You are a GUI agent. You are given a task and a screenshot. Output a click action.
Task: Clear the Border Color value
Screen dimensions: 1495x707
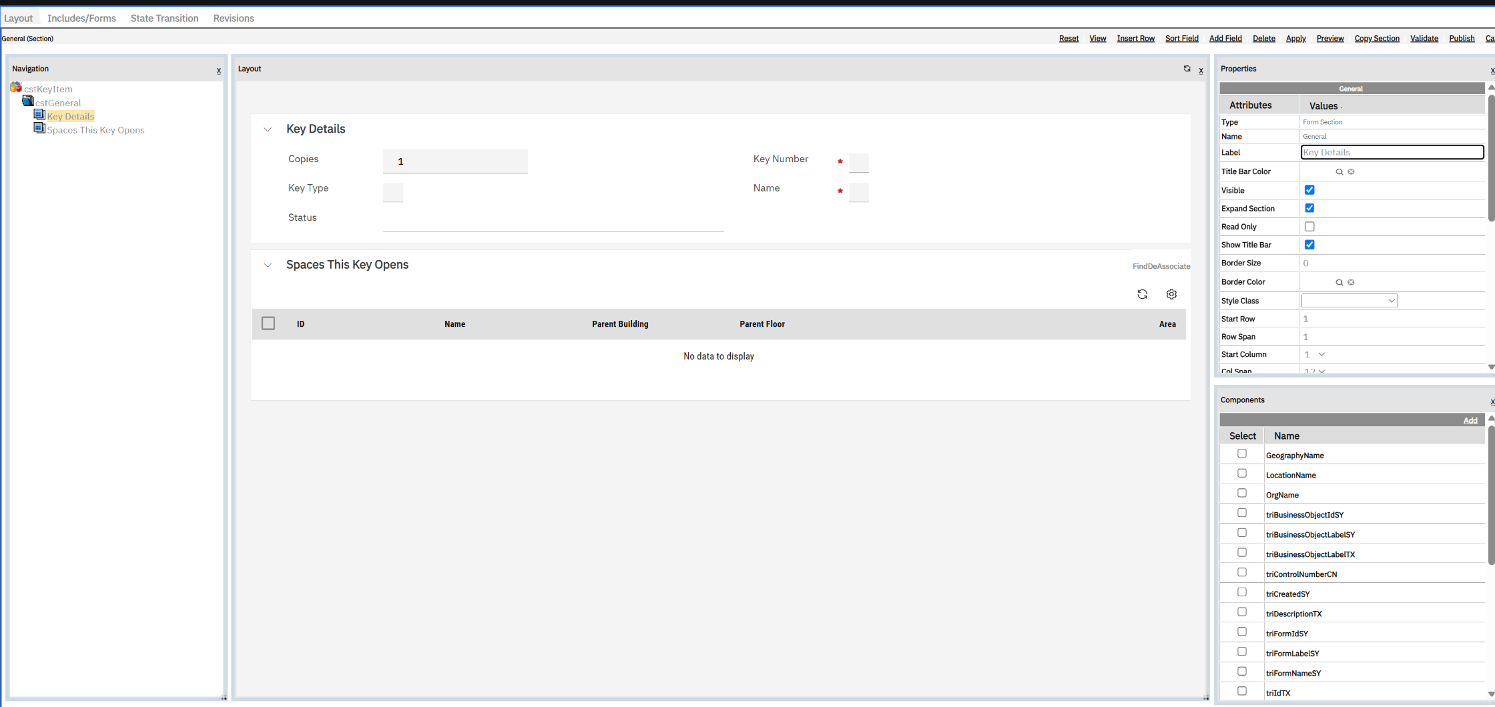point(1351,283)
